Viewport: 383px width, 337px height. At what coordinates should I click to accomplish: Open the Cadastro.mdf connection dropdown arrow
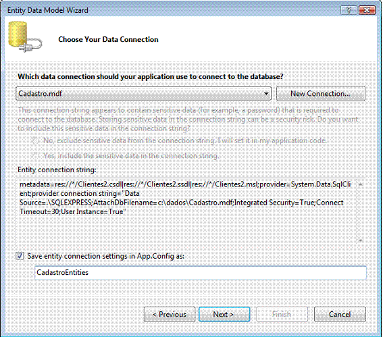266,93
